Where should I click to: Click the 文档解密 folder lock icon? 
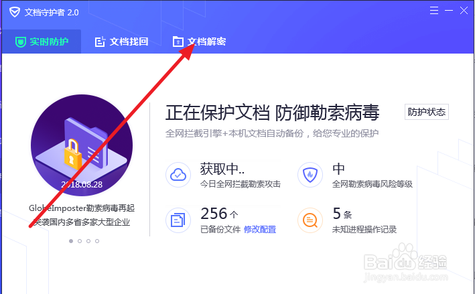coord(178,42)
